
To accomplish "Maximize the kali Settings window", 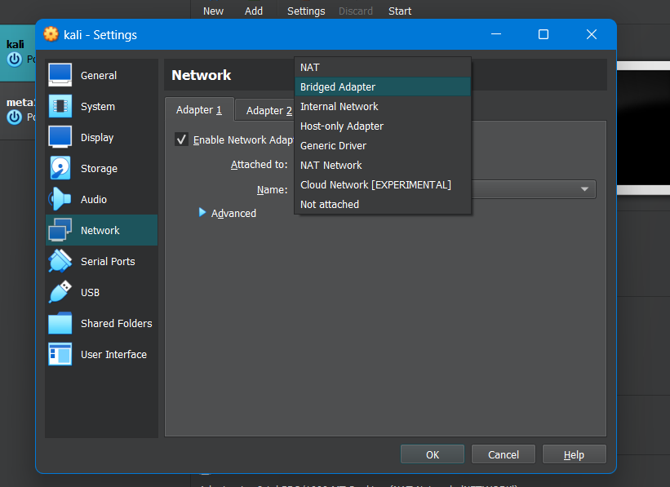I will [x=543, y=34].
